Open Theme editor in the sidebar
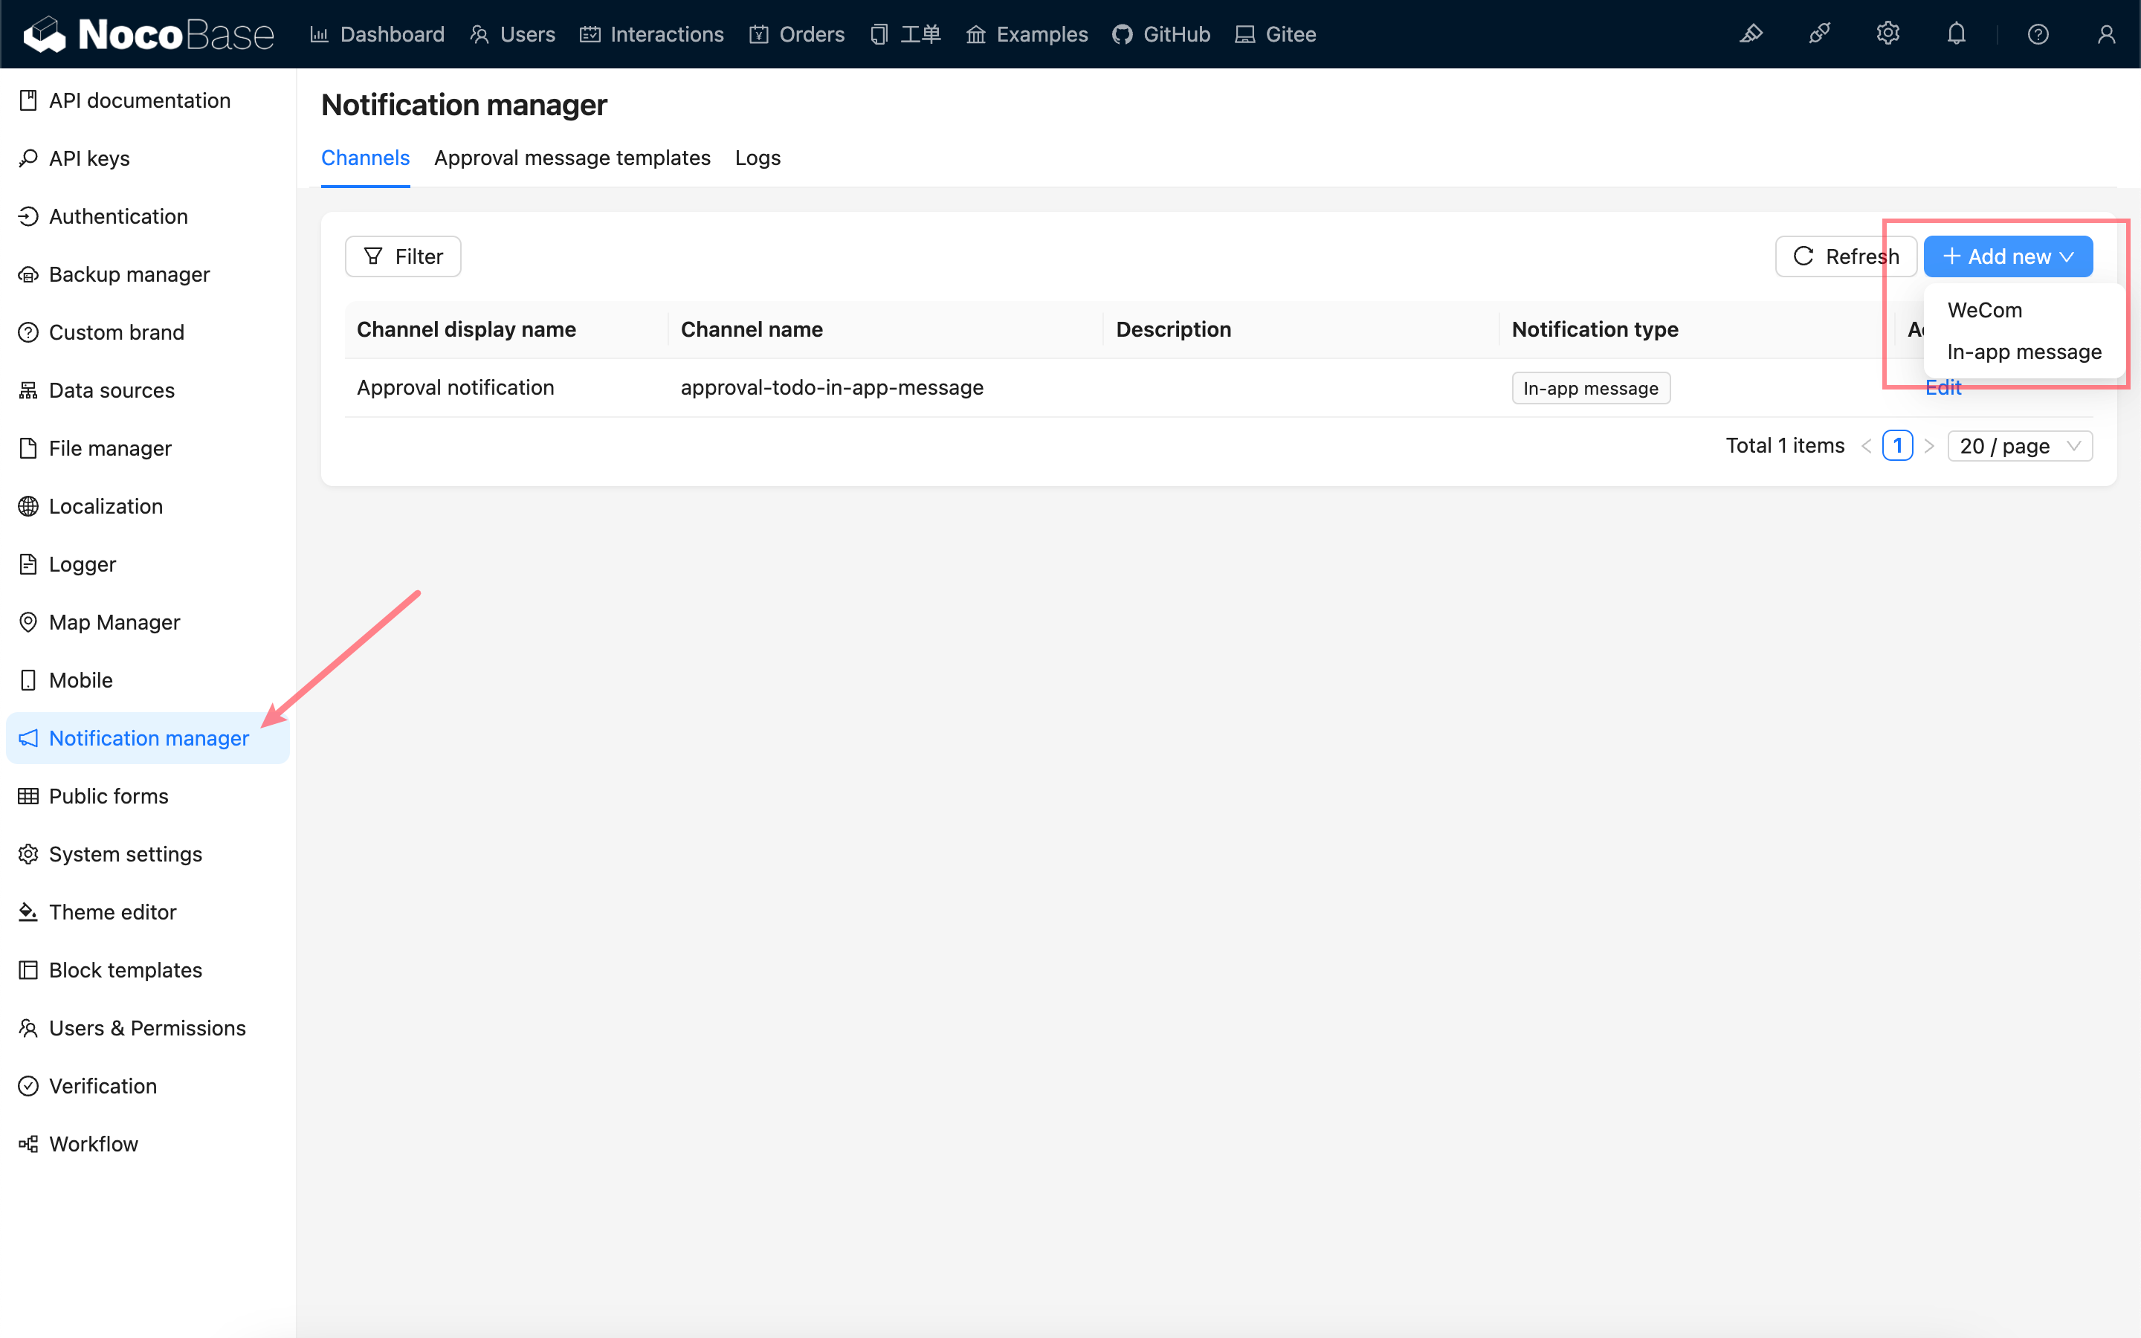The height and width of the screenshot is (1338, 2141). [x=112, y=911]
